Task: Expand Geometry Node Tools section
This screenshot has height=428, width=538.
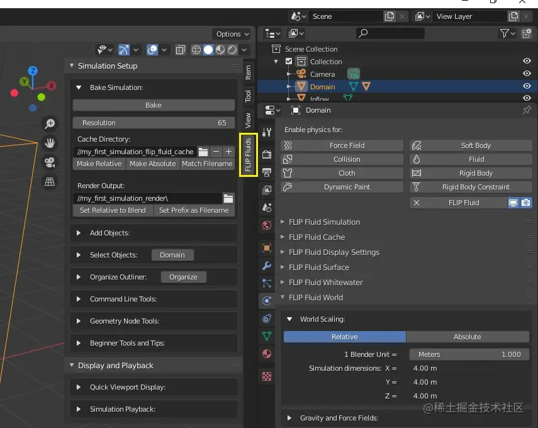Action: click(x=79, y=321)
